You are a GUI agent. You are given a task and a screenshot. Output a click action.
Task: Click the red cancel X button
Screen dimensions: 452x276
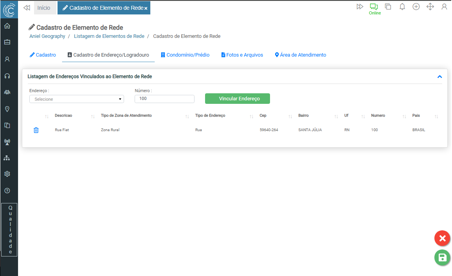pos(442,238)
